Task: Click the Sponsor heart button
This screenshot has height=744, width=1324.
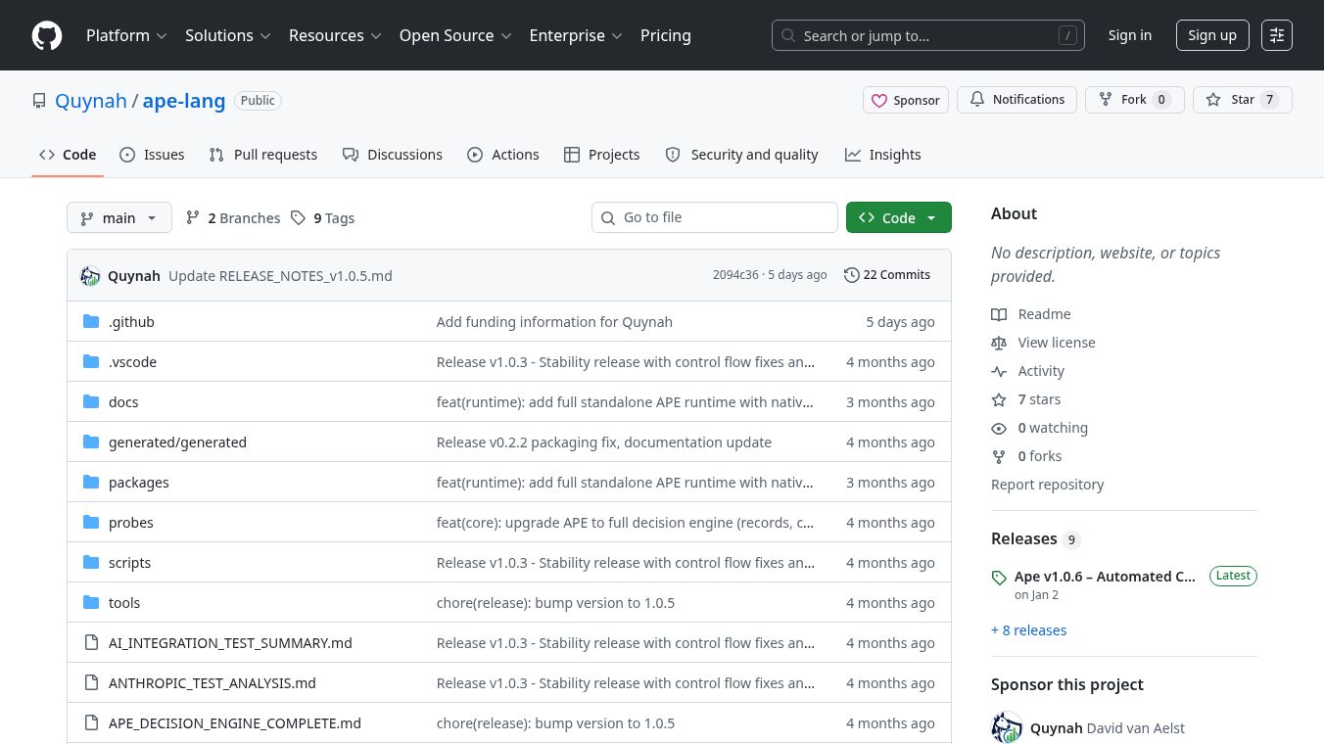Action: pos(906,100)
